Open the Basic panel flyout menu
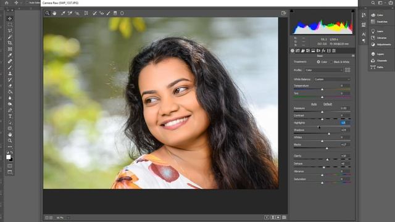 (353, 55)
